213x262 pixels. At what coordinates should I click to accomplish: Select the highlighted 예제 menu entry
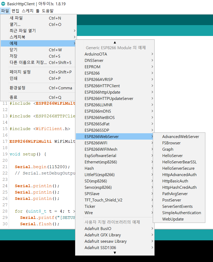[38, 43]
